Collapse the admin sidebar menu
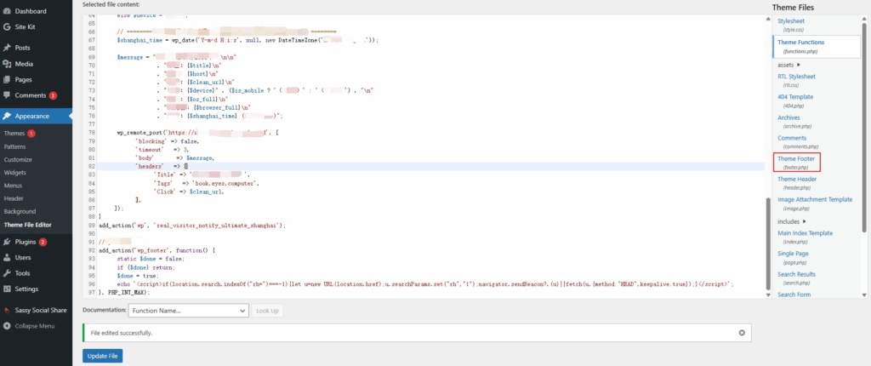This screenshot has height=366, width=871. [x=33, y=326]
